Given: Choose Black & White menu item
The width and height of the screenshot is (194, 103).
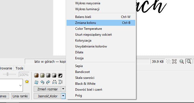Looking at the screenshot, I should 101,84.
